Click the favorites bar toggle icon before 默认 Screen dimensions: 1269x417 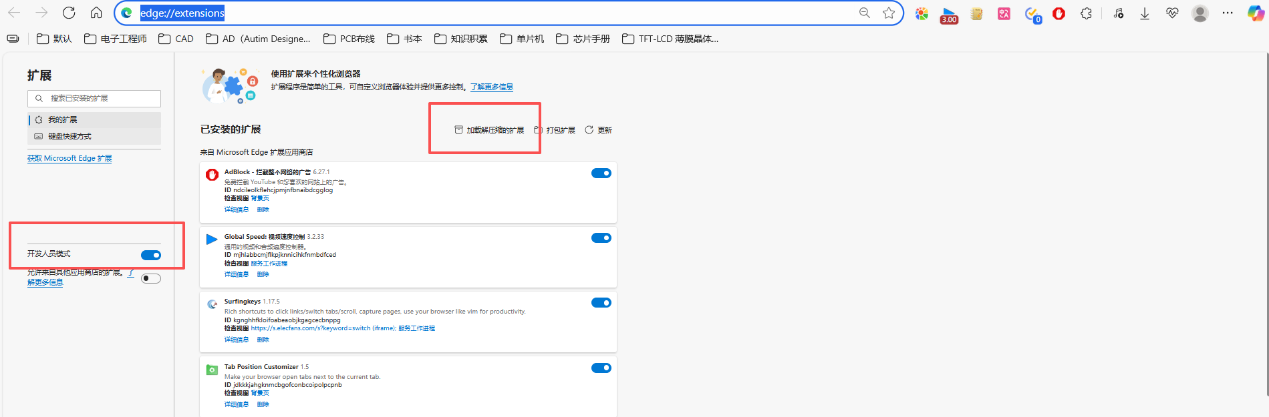[x=13, y=39]
